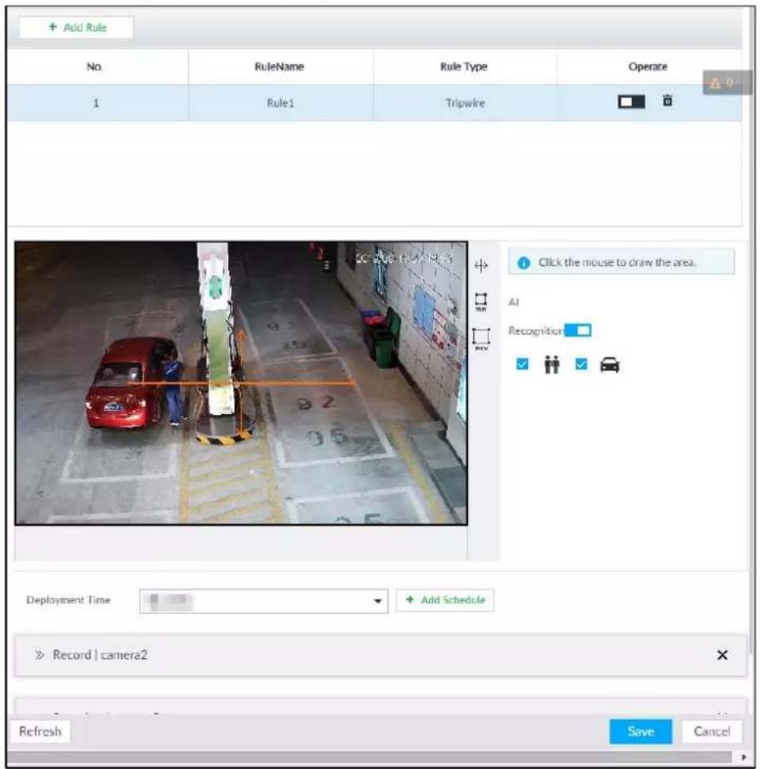This screenshot has width=760, height=769.
Task: Toggle the AI Recognition switch
Action: coord(578,330)
